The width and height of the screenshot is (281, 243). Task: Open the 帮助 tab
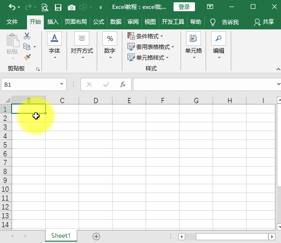pyautogui.click(x=195, y=22)
